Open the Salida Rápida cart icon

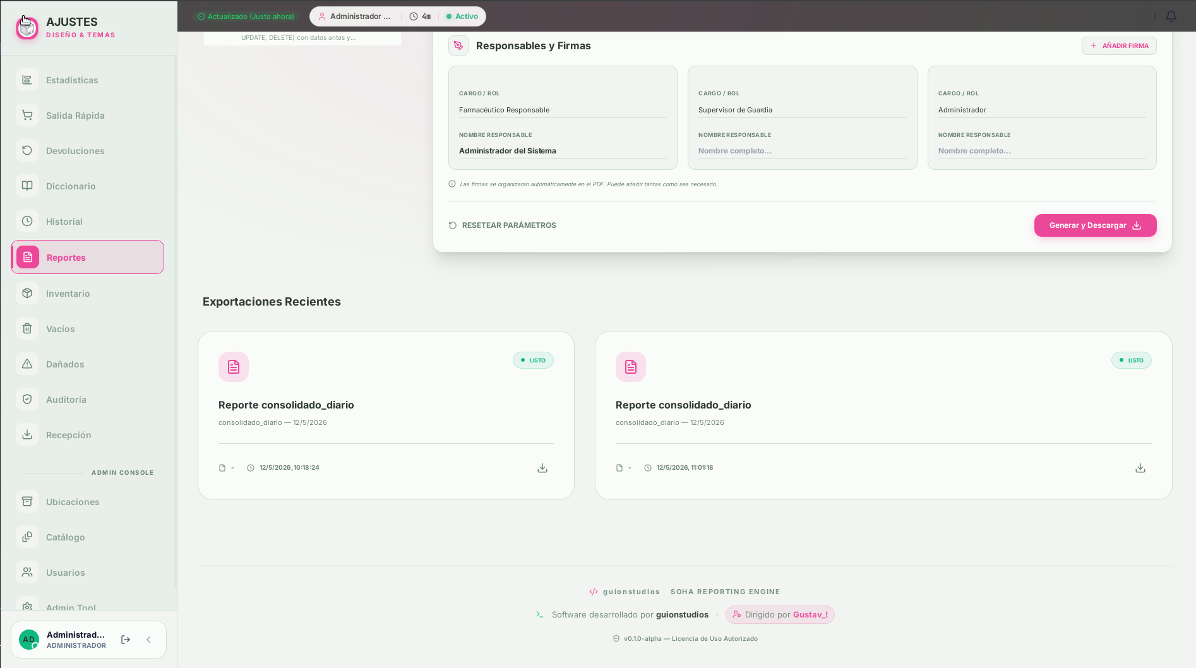tap(27, 116)
